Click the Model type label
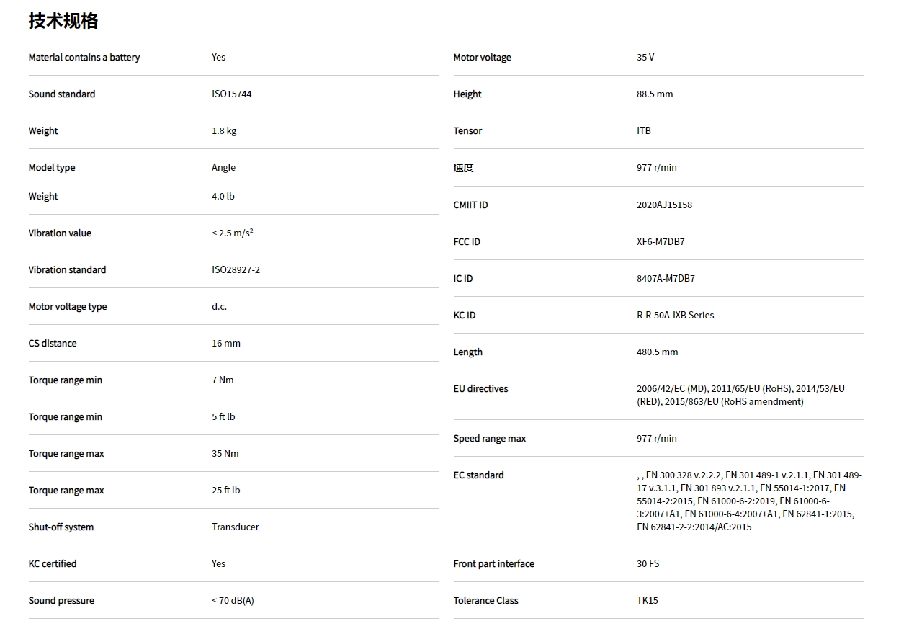This screenshot has height=621, width=909. pos(52,168)
